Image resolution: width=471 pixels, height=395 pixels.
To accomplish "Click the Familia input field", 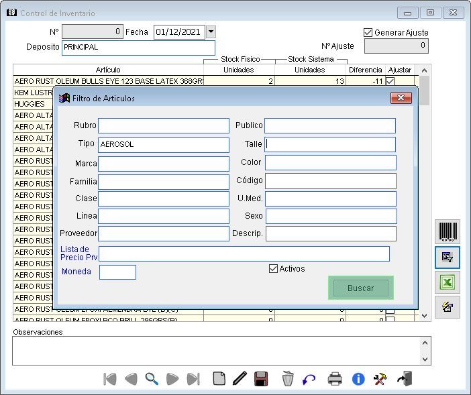I will point(164,182).
